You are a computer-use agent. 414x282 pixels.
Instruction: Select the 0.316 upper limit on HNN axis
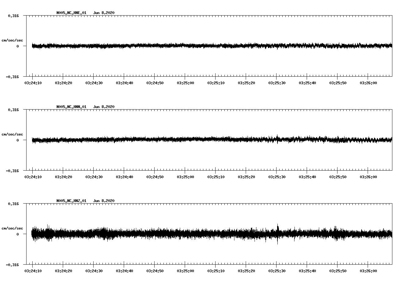click(x=13, y=110)
